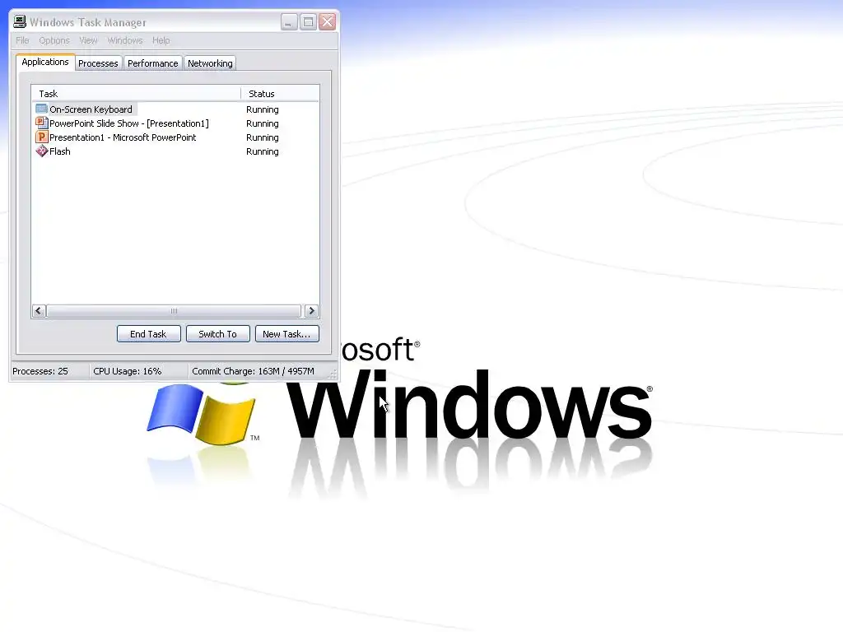843x632 pixels.
Task: Click the New Task... button
Action: [286, 334]
